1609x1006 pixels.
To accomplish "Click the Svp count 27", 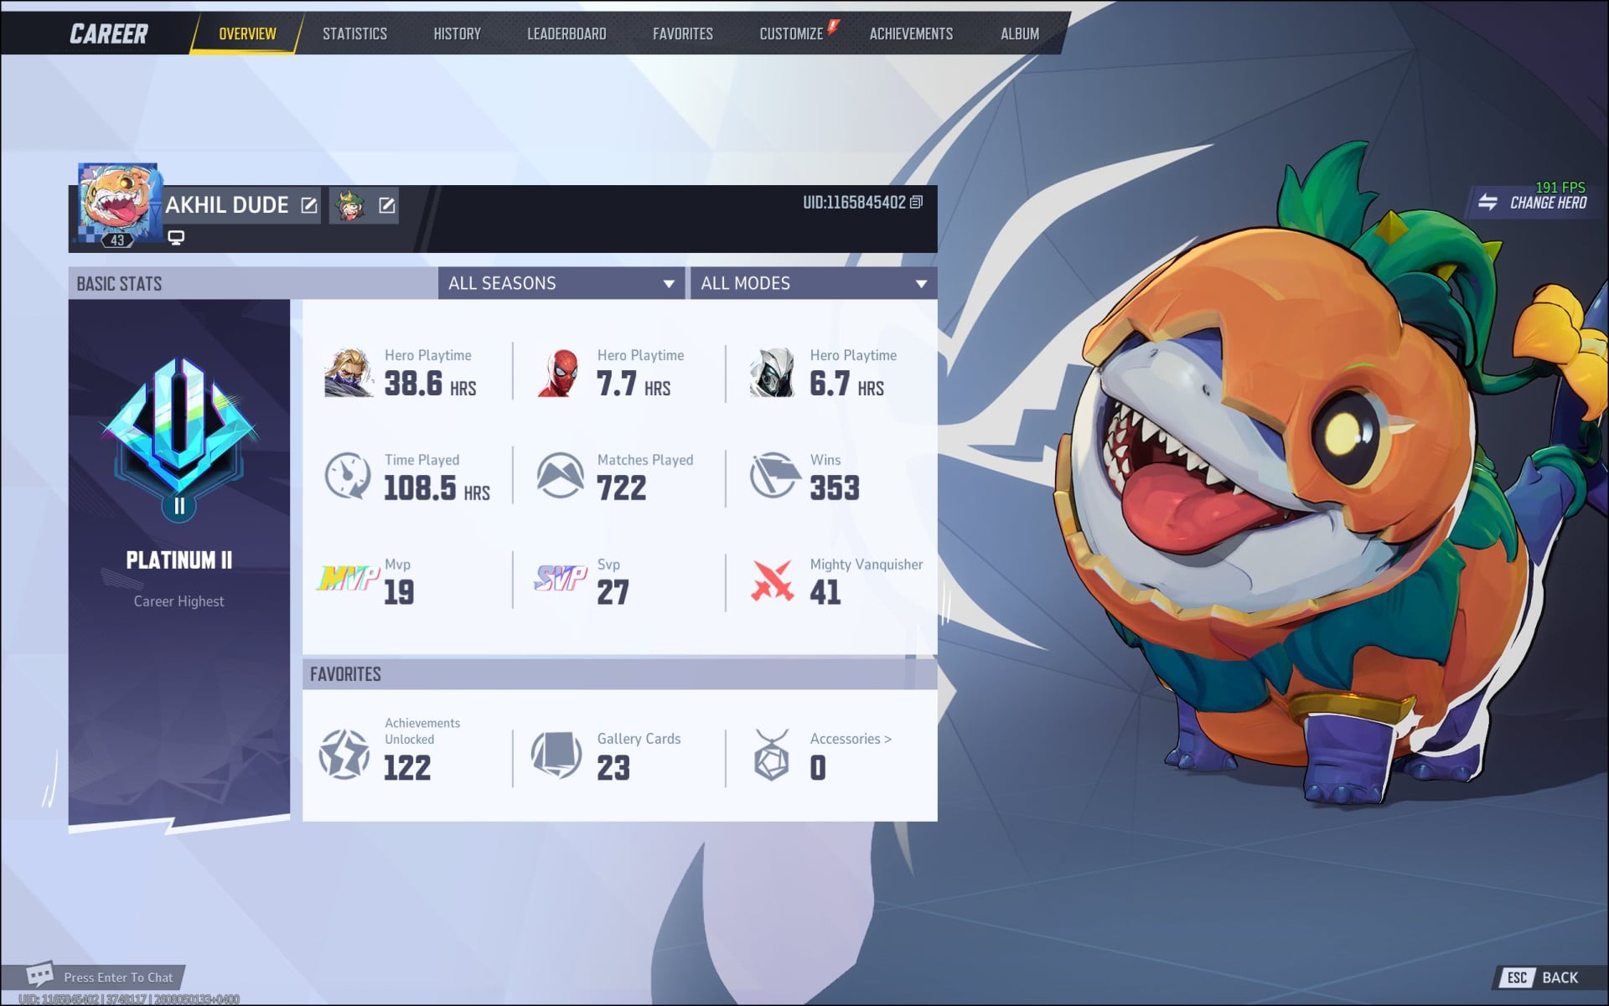I will (613, 592).
